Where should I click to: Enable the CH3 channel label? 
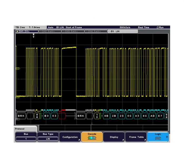tap(73, 31)
